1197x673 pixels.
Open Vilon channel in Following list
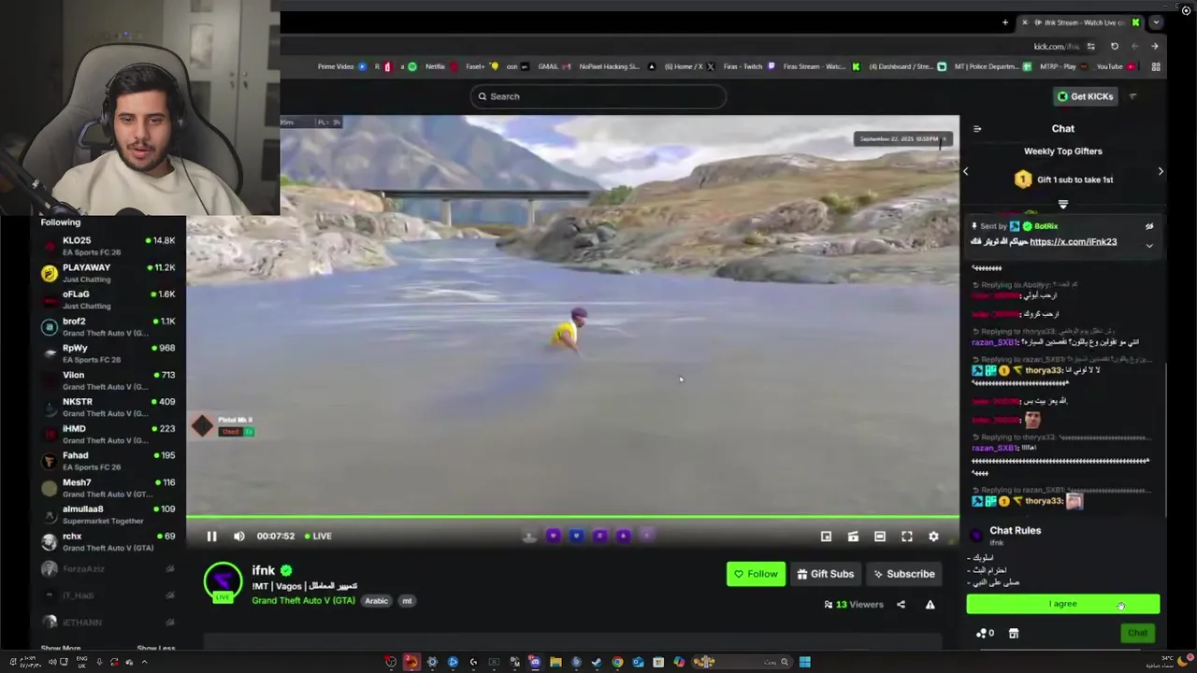coord(108,380)
